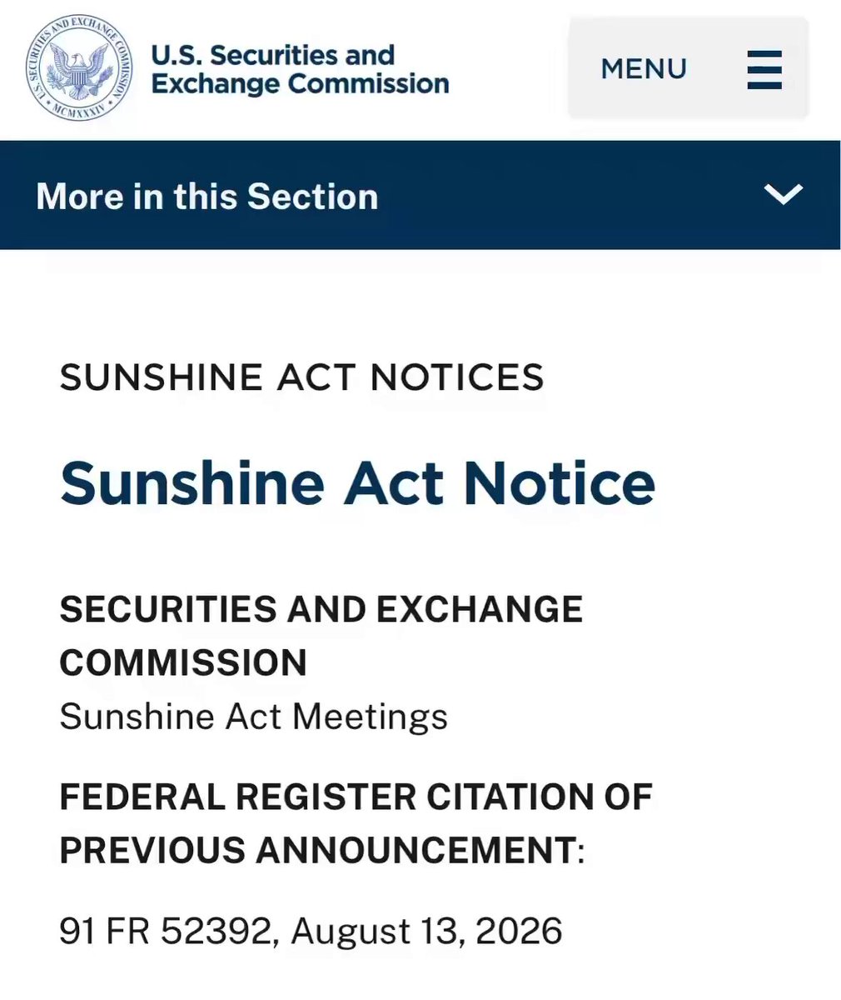Click the PREVIOUS ANNOUNCEMENT heading line
841x1000 pixels.
click(x=322, y=850)
